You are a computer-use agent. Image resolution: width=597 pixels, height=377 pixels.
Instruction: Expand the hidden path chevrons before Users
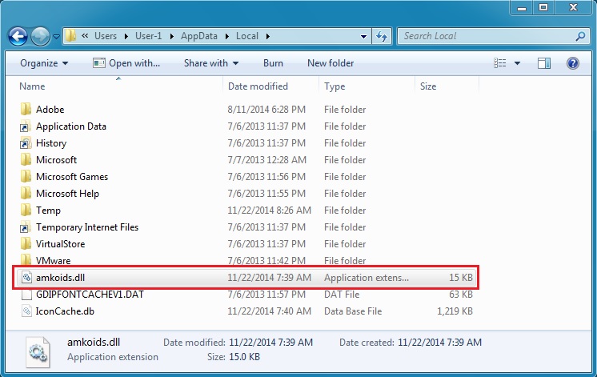(85, 36)
